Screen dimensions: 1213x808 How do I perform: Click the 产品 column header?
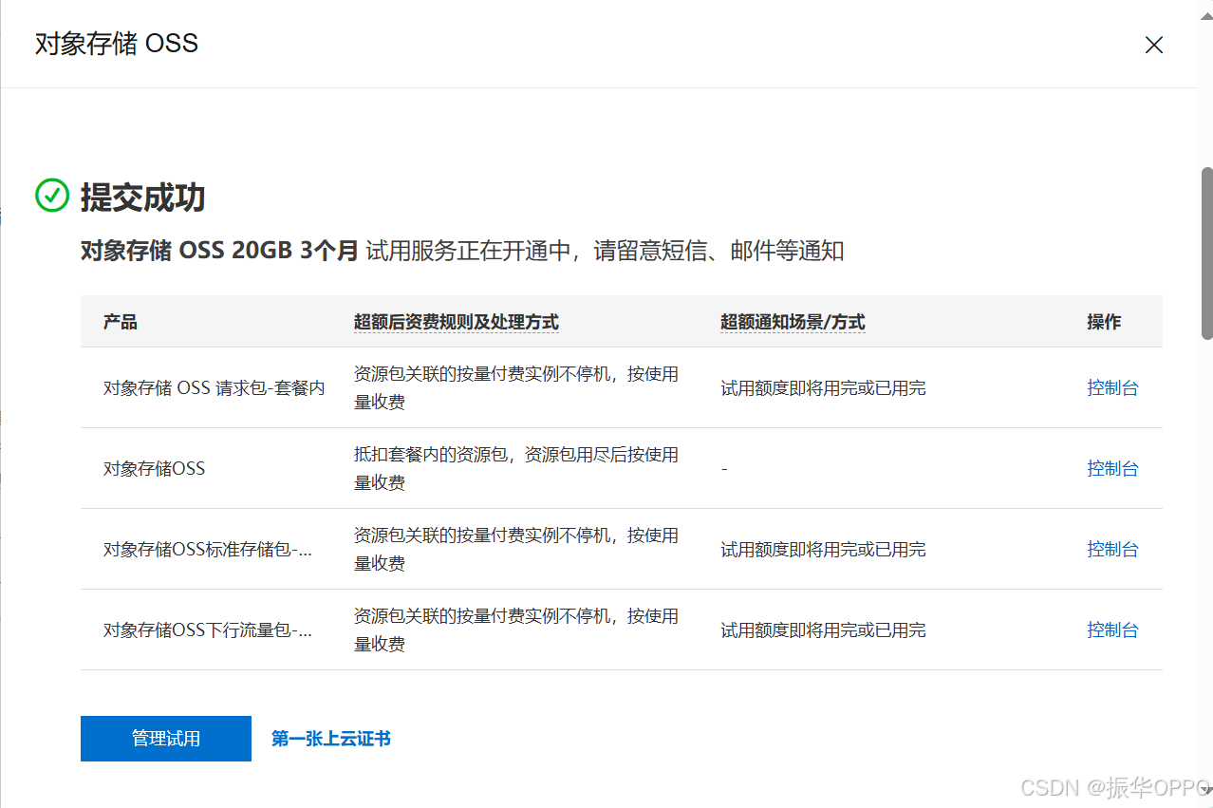(121, 322)
